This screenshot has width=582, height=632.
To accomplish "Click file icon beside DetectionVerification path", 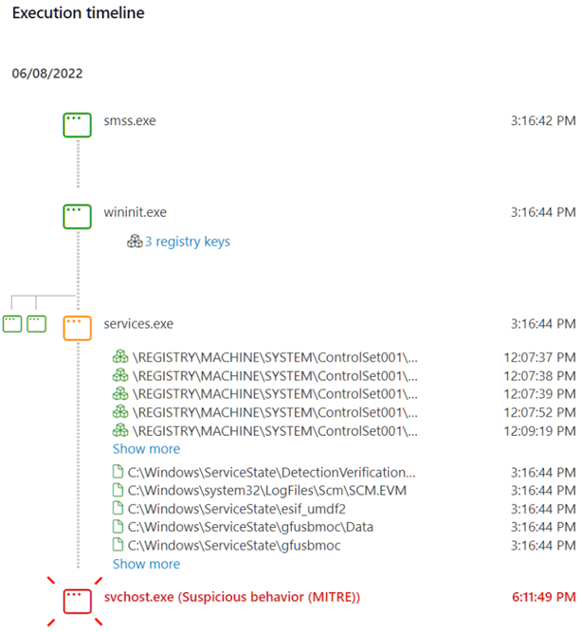I will (x=118, y=472).
